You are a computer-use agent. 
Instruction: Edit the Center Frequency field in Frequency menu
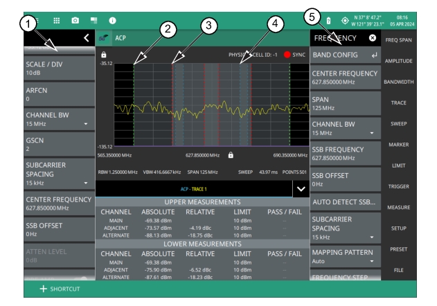(344, 78)
